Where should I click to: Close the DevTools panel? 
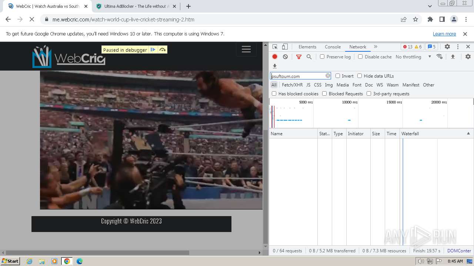click(468, 47)
